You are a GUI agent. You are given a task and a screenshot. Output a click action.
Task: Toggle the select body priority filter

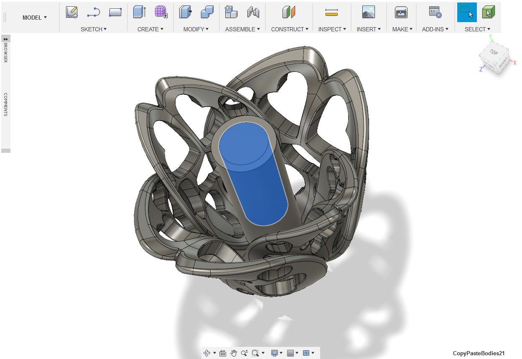488,13
